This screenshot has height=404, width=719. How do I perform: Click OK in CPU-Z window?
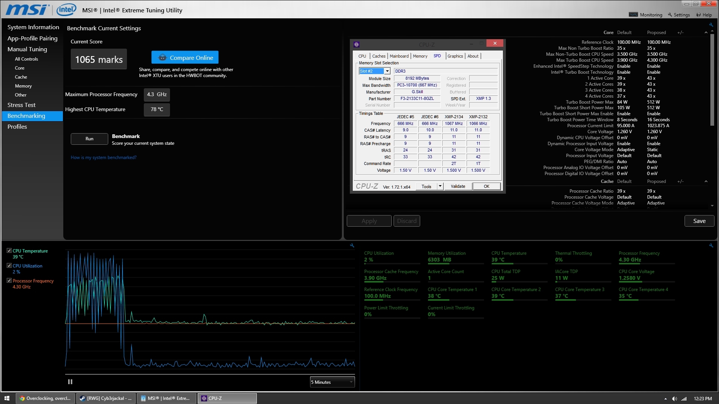click(486, 186)
